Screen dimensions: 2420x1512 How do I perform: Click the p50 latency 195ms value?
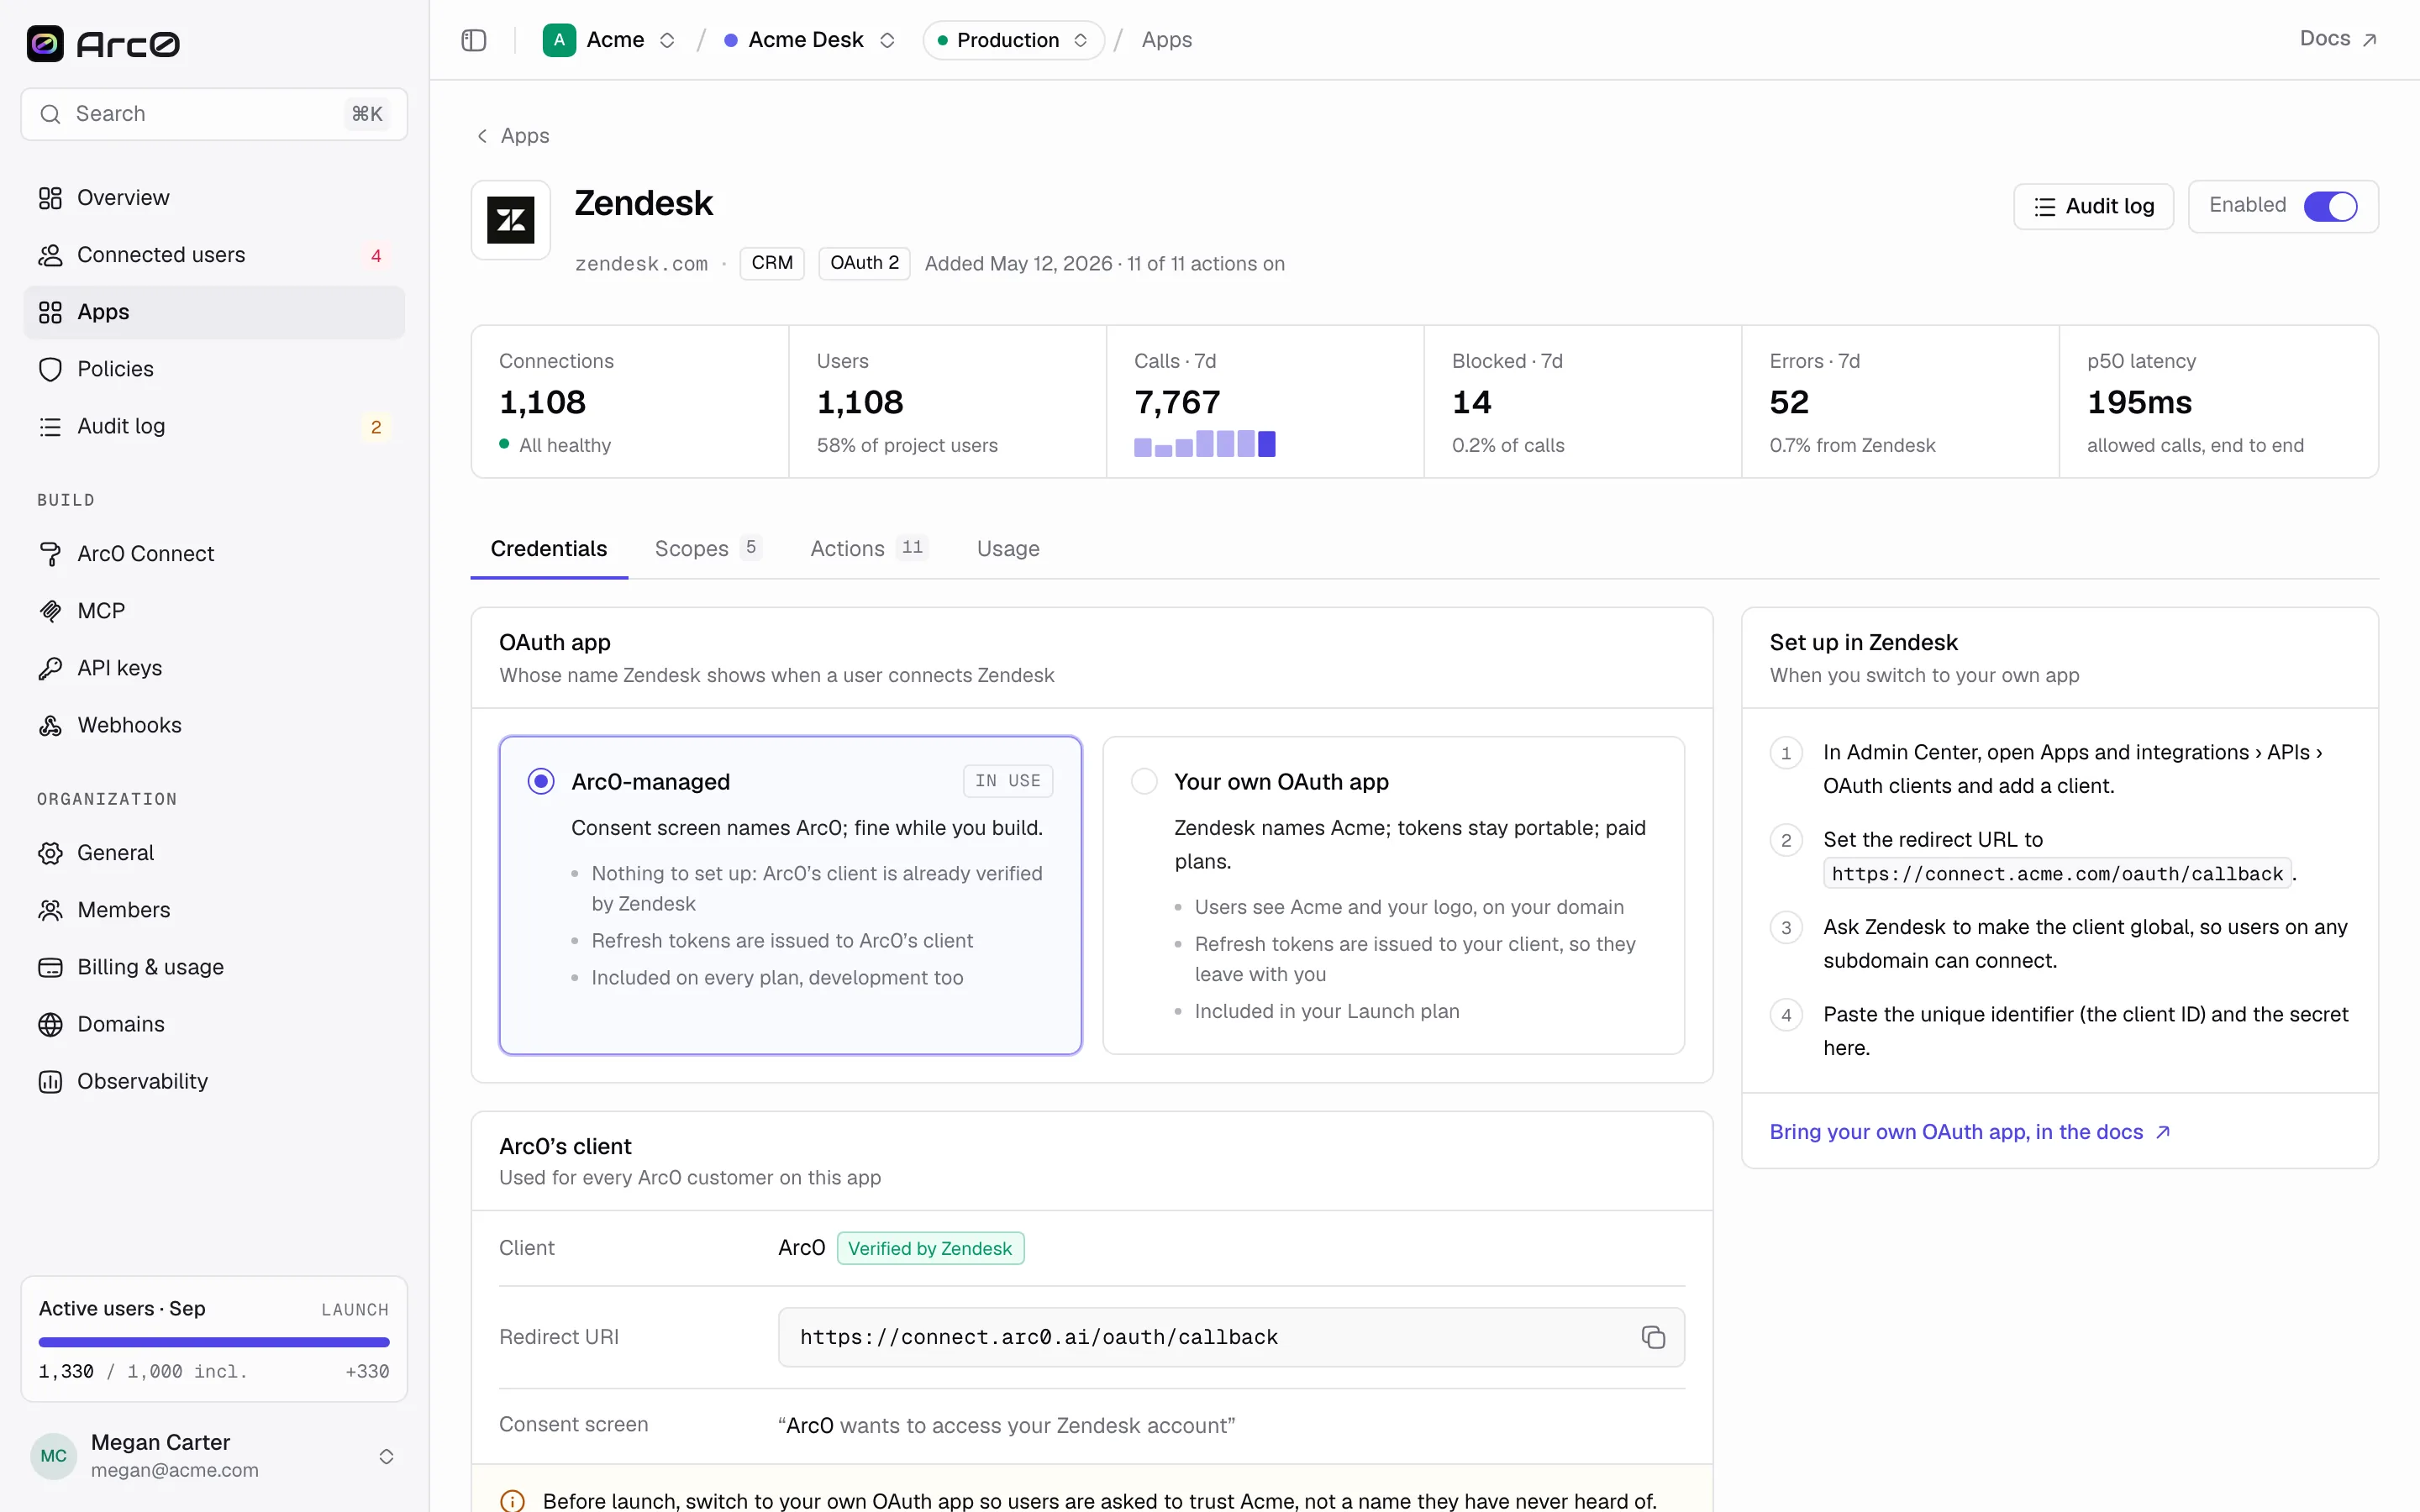tap(2139, 402)
